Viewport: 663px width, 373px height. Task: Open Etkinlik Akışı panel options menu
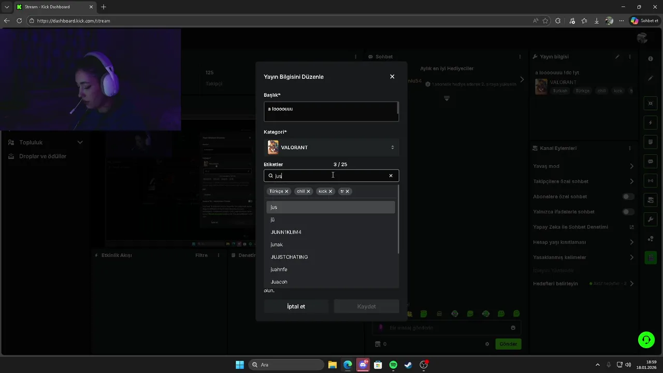[219, 255]
